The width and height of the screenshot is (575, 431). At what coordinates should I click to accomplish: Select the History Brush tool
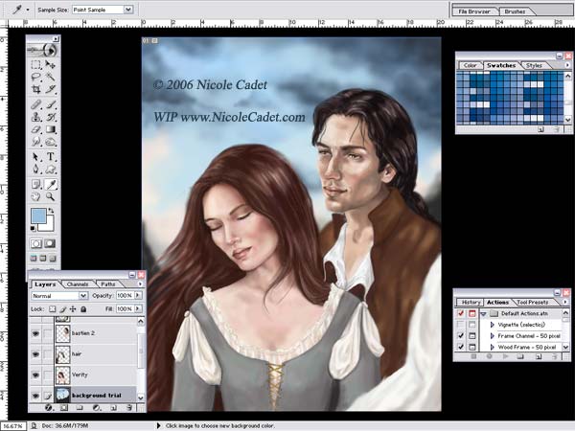pos(50,117)
